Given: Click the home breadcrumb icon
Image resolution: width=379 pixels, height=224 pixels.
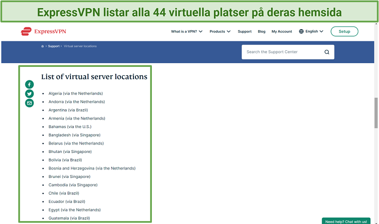Looking at the screenshot, I should tap(42, 46).
